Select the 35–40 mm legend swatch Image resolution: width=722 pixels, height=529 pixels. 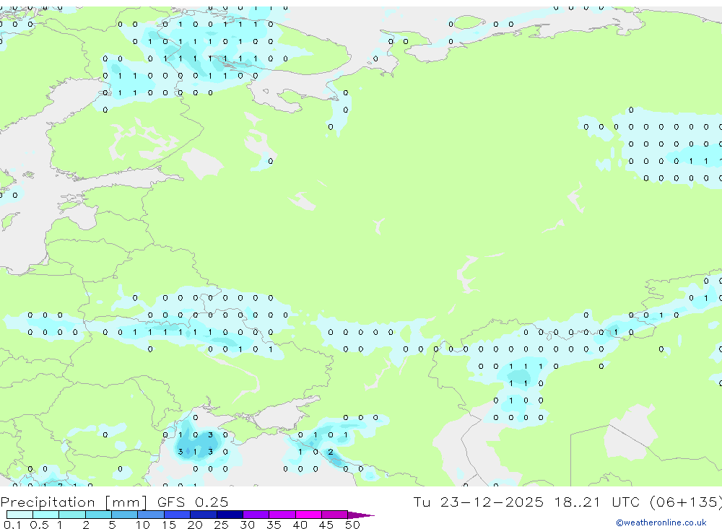(x=282, y=515)
